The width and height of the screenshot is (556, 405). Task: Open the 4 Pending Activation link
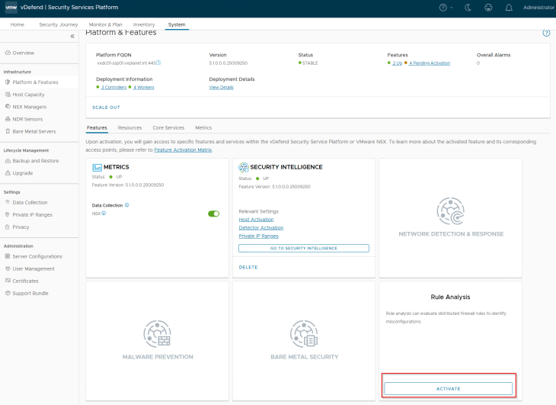pos(429,63)
